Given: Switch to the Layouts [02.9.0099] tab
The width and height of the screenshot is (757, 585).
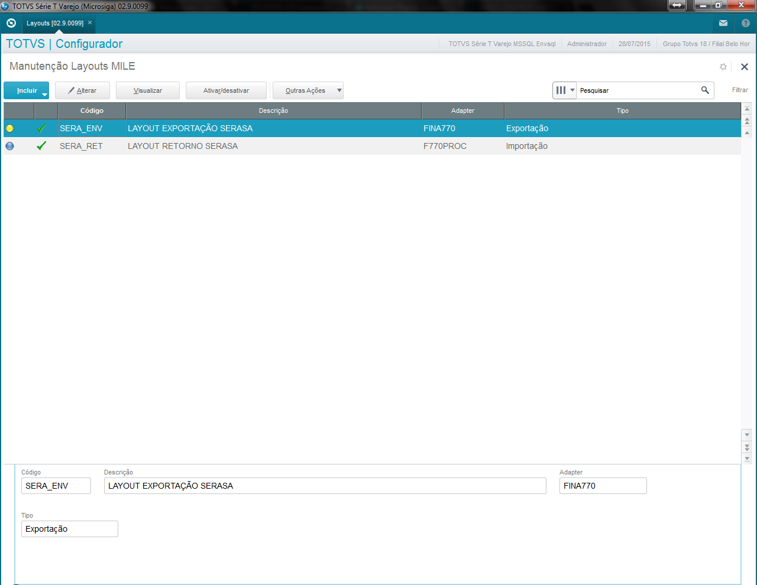Looking at the screenshot, I should click(55, 23).
